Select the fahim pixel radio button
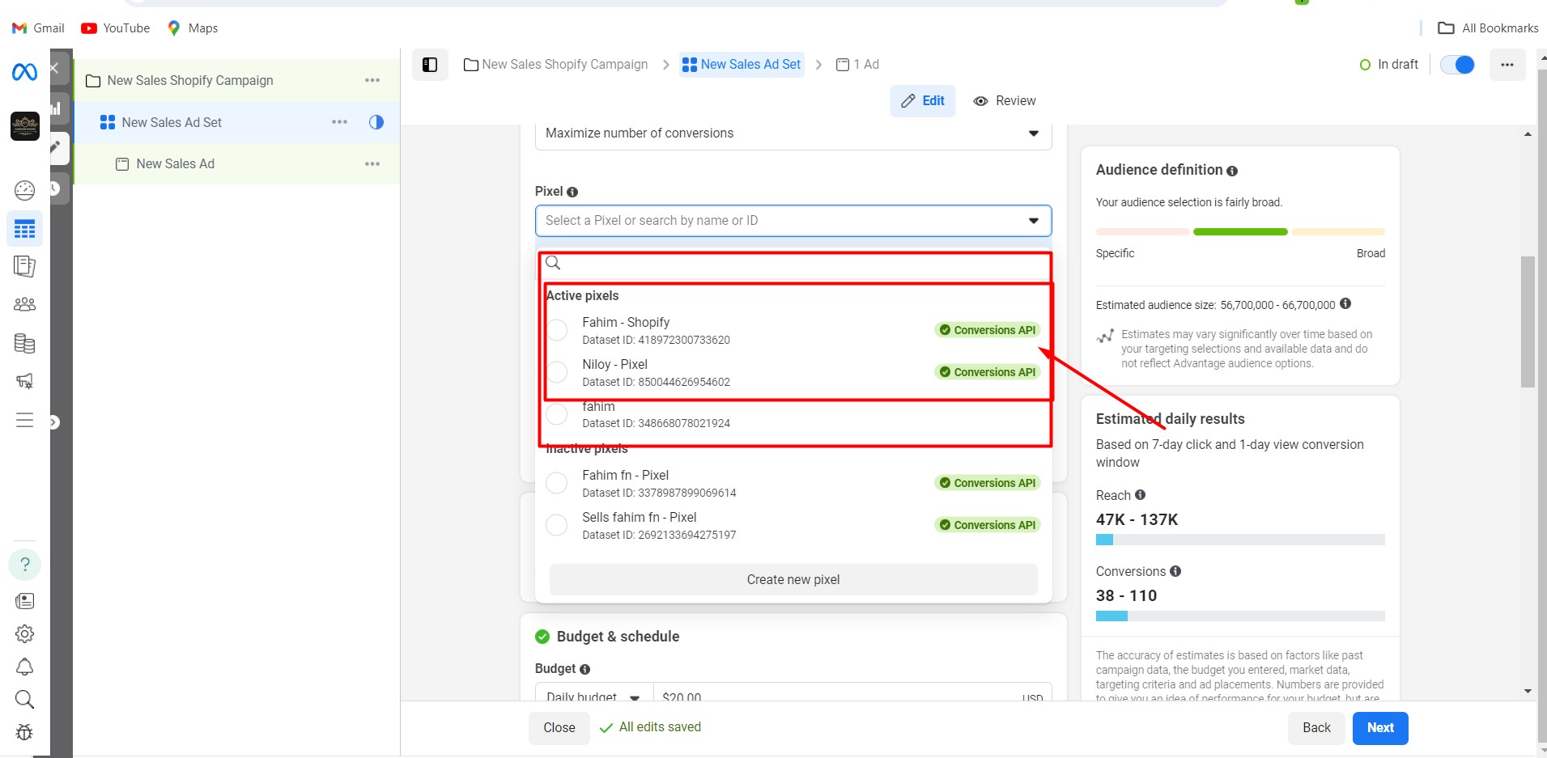Image resolution: width=1547 pixels, height=758 pixels. 557,414
